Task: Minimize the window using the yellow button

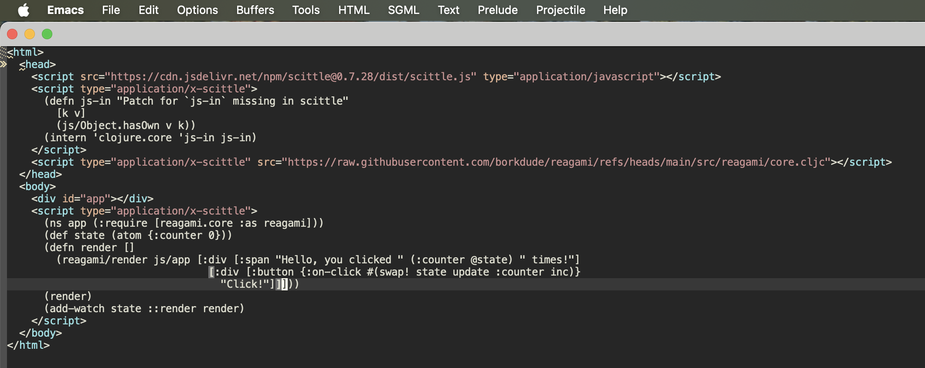Action: tap(30, 34)
